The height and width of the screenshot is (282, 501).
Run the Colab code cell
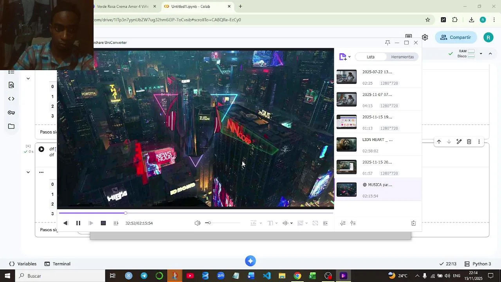(x=41, y=149)
